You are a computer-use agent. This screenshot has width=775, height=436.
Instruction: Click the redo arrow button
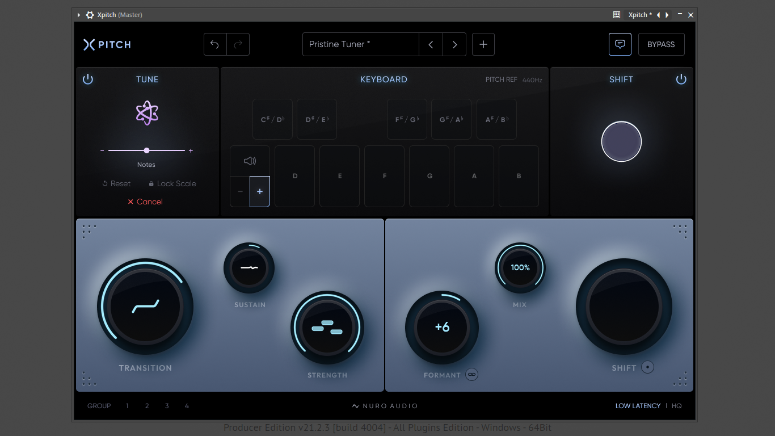[x=238, y=44]
